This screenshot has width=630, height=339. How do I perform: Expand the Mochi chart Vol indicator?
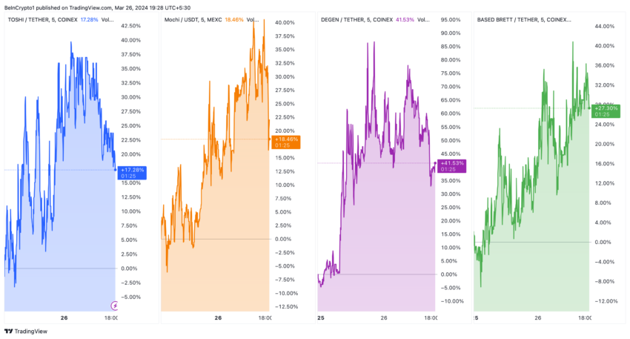click(253, 20)
